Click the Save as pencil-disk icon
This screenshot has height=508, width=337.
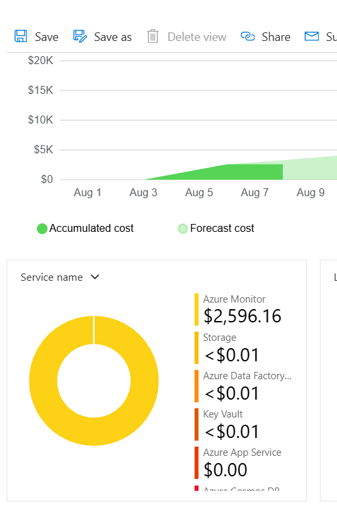click(80, 36)
